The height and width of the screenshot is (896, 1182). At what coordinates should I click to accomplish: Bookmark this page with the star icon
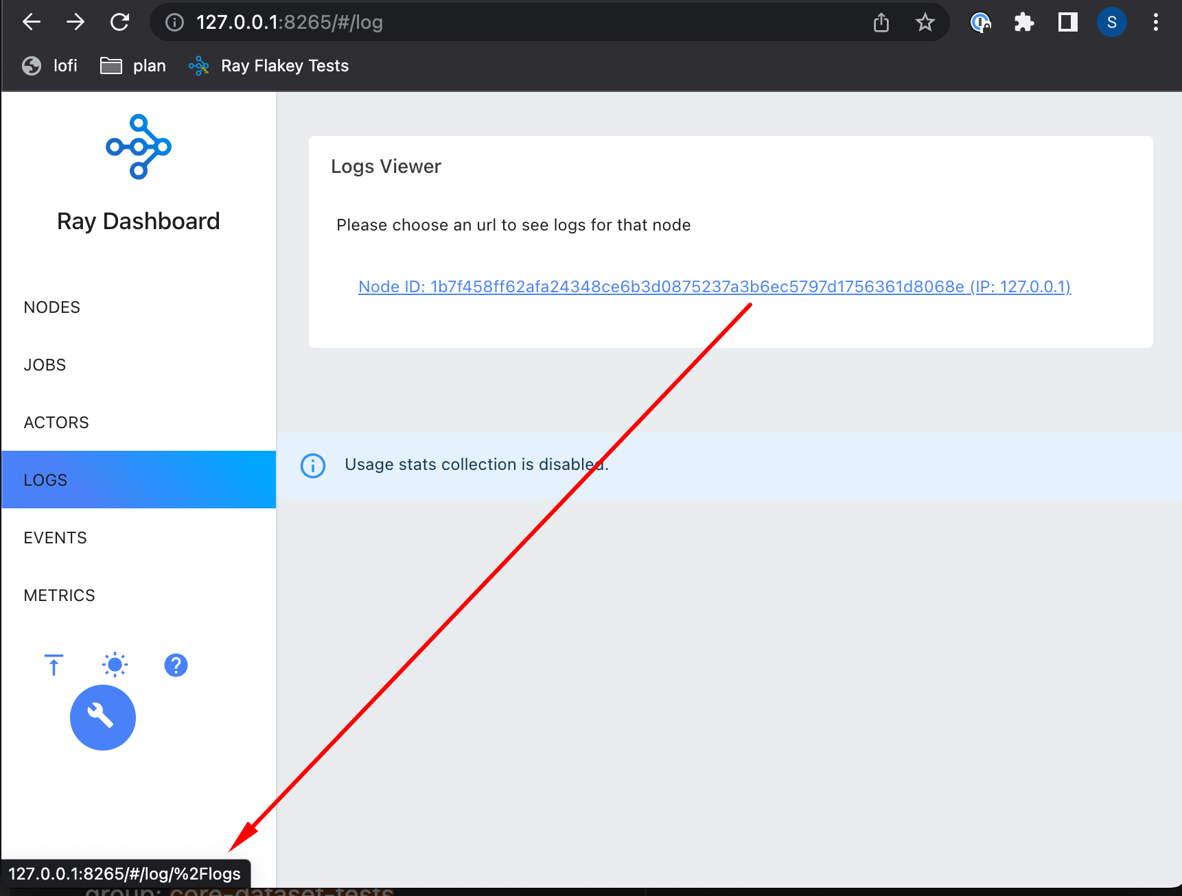point(925,23)
